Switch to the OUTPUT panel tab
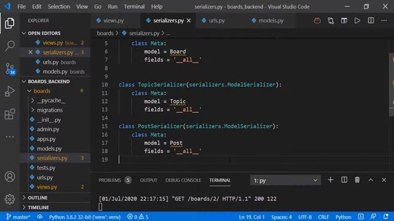 tap(148, 180)
